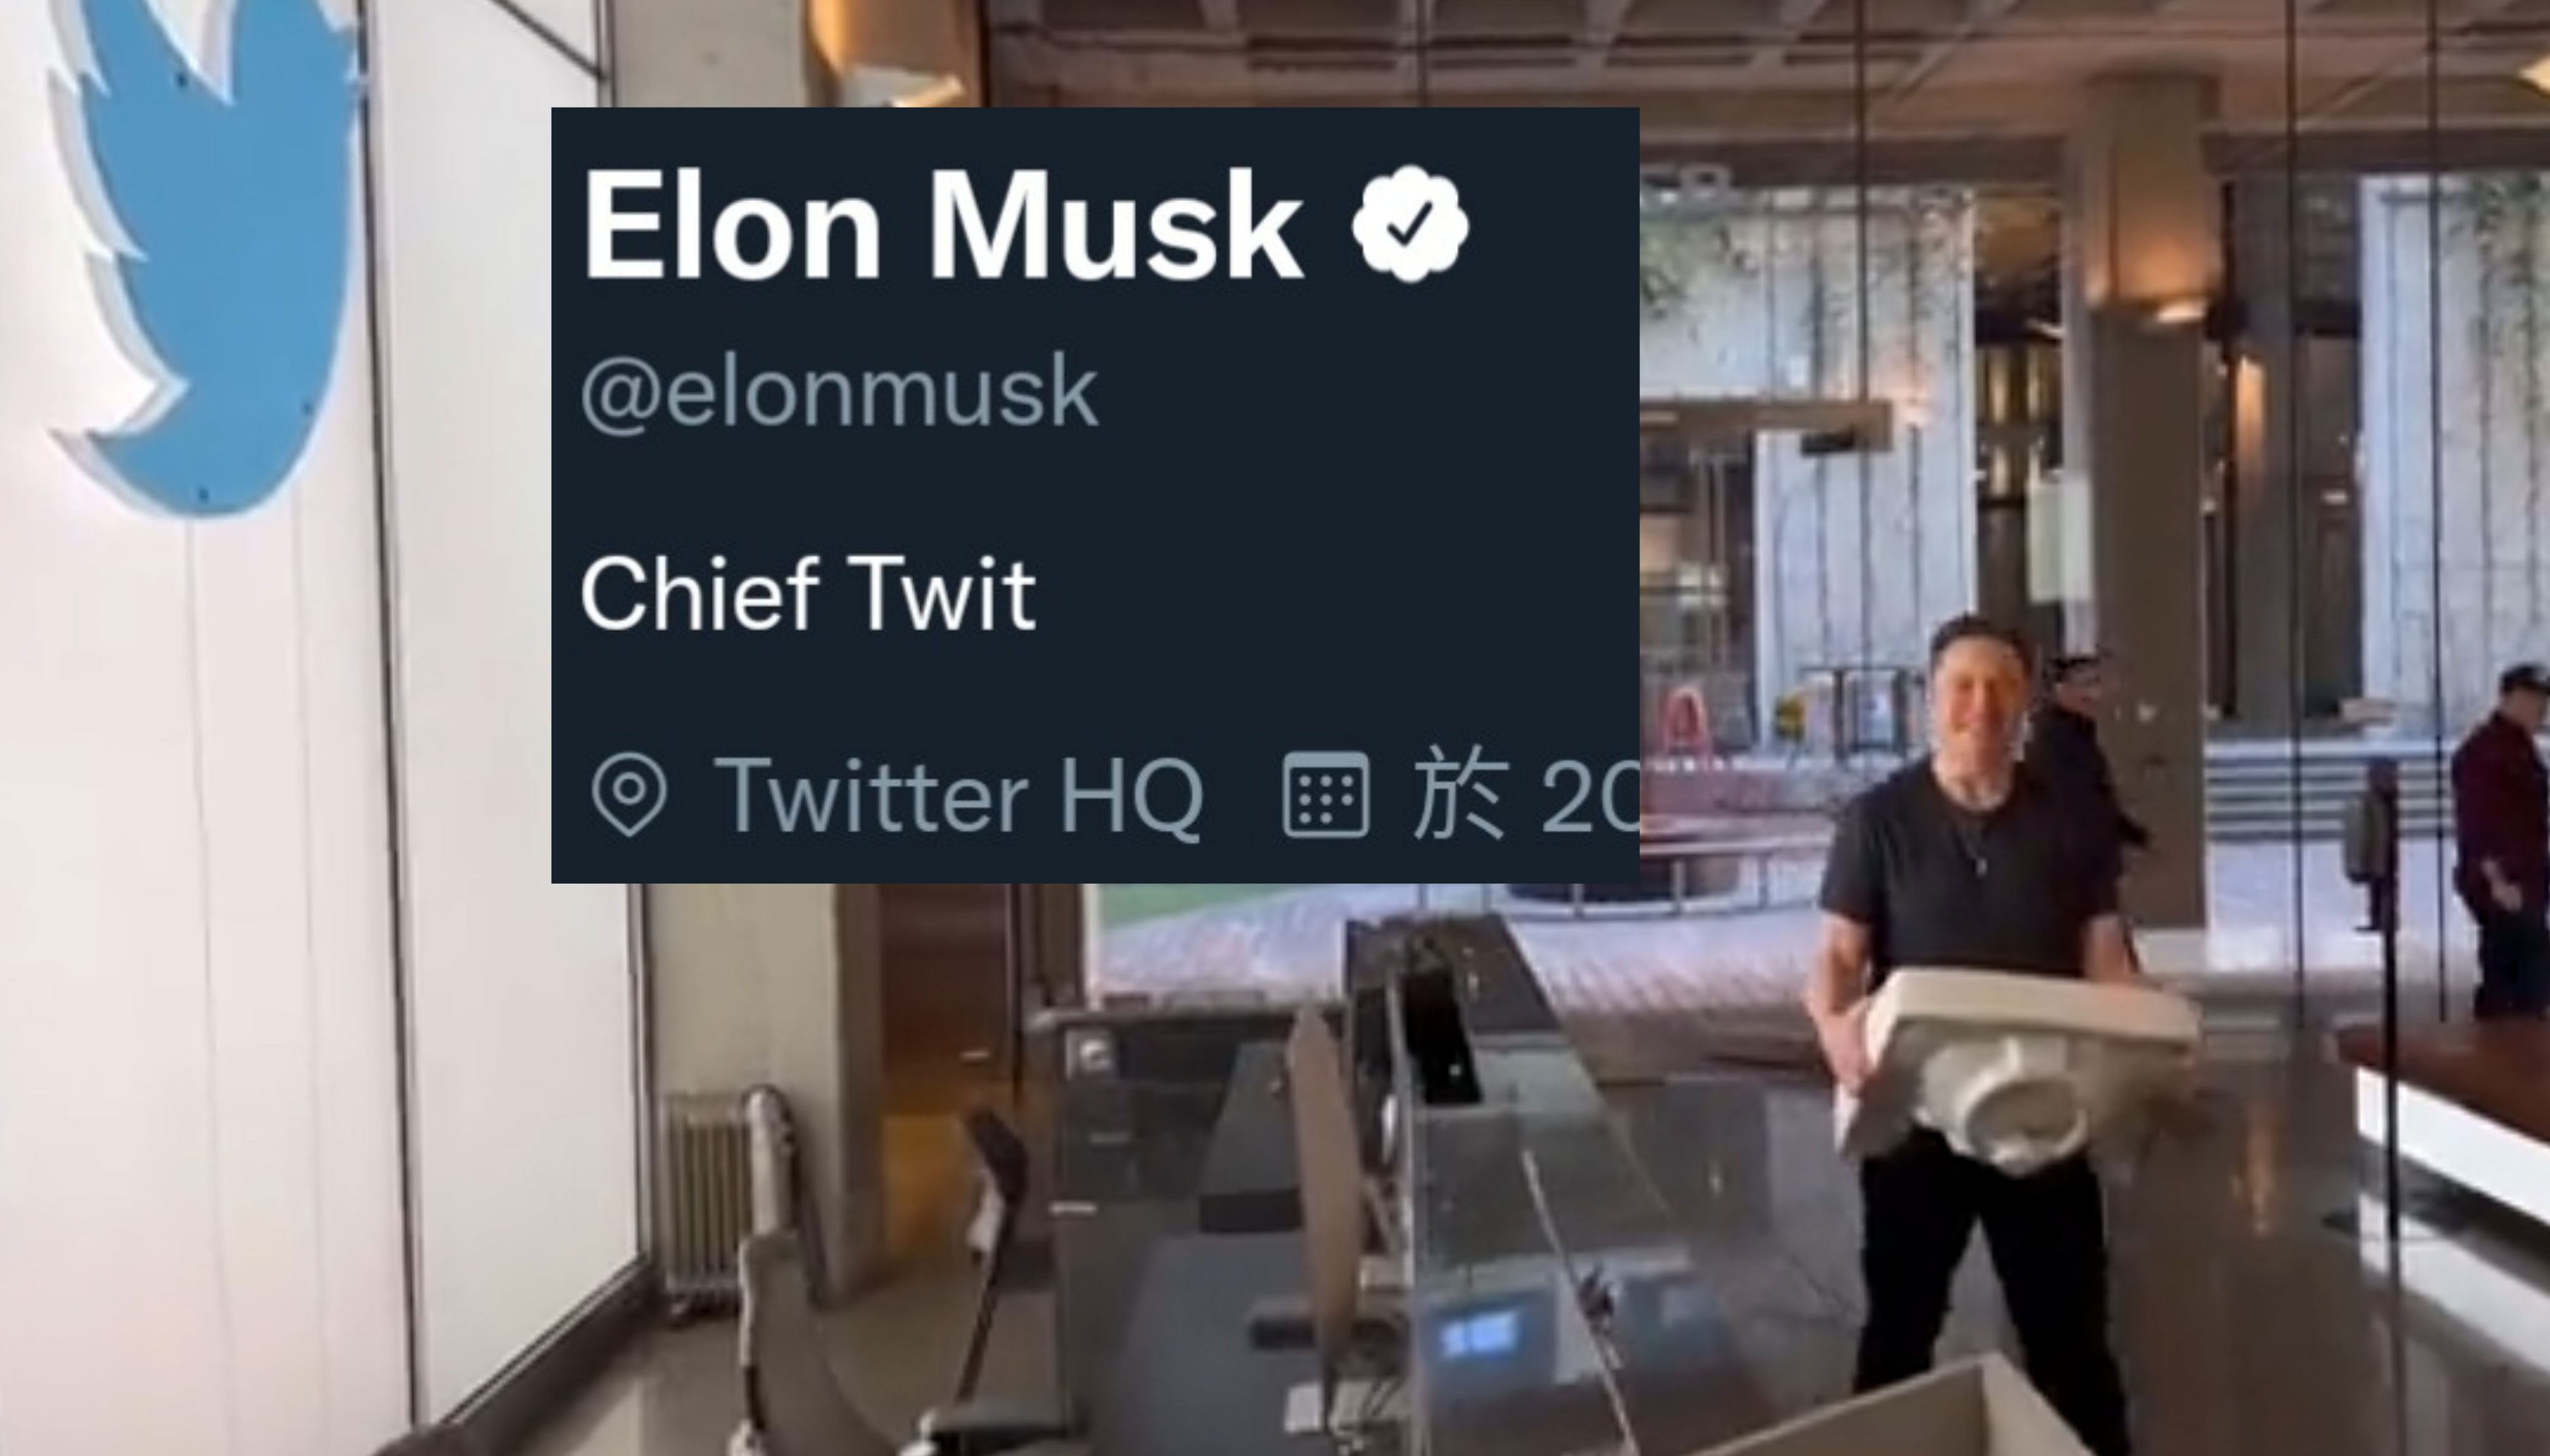Click the verified checkmark badge

click(1410, 225)
